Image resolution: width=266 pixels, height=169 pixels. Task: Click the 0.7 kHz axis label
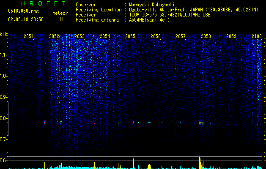tap(3, 139)
